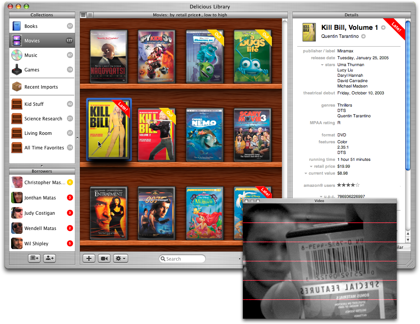Viewport: 420px width, 324px height.
Task: Open the Games collection
Action: [x=42, y=70]
